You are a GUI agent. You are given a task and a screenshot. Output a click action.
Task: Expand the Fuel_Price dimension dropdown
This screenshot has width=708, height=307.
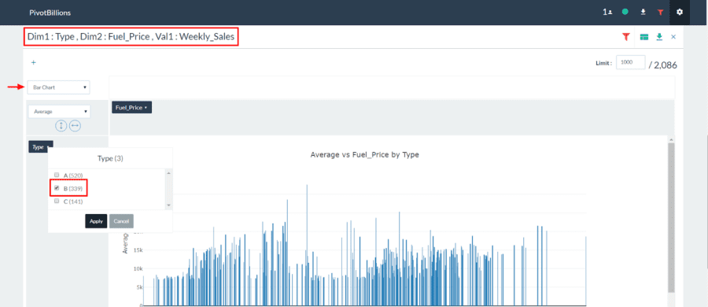131,108
